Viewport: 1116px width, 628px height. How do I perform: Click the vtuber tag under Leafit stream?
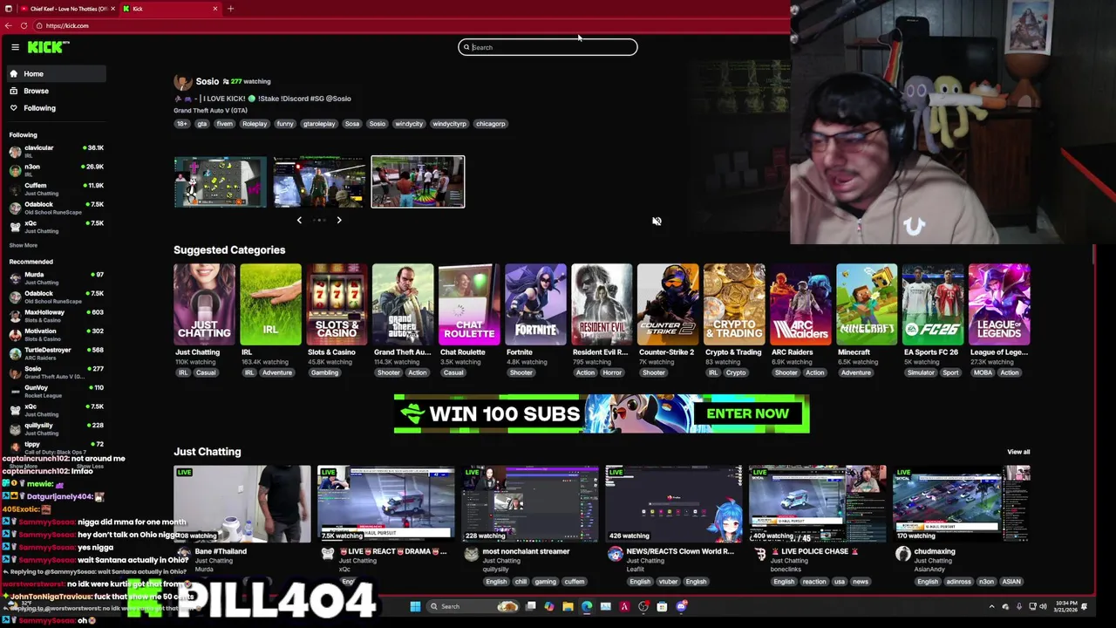click(667, 582)
